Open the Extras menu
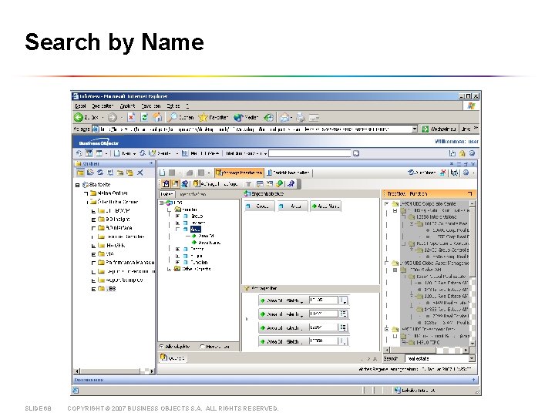This screenshot has width=555, height=416. 173,106
